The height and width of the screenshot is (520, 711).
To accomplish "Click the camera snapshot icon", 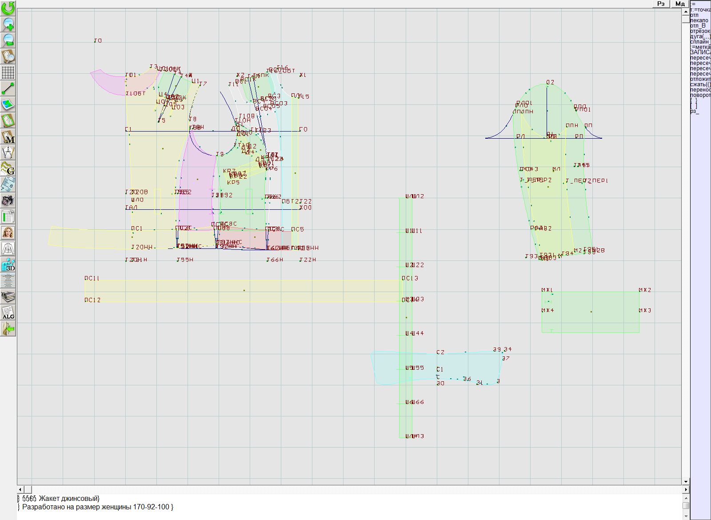I will click(x=8, y=201).
